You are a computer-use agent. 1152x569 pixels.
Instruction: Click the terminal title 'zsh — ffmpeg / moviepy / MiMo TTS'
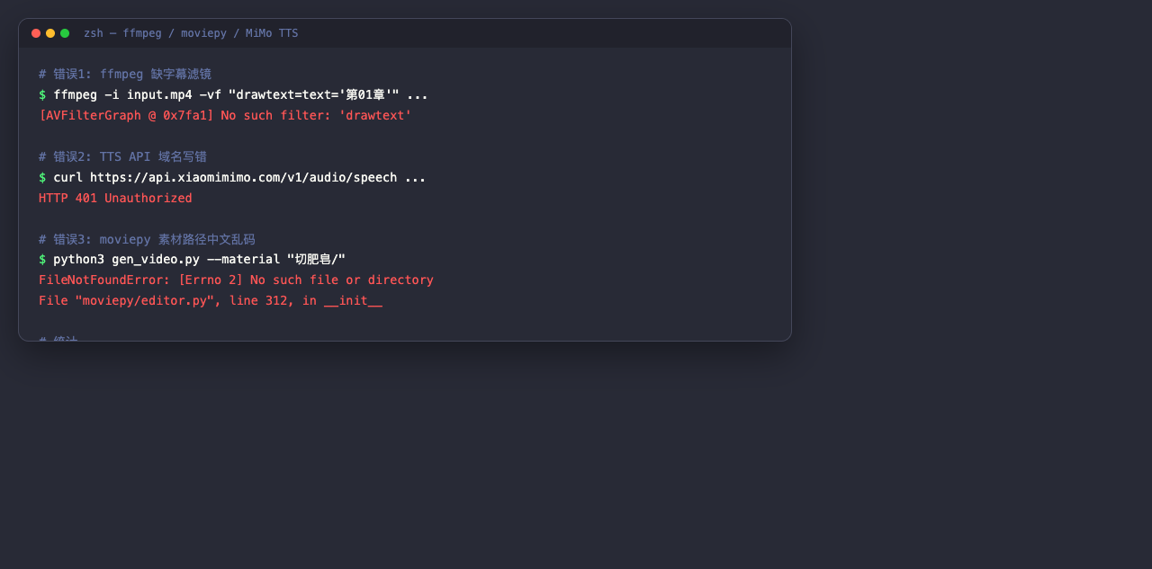pos(191,33)
